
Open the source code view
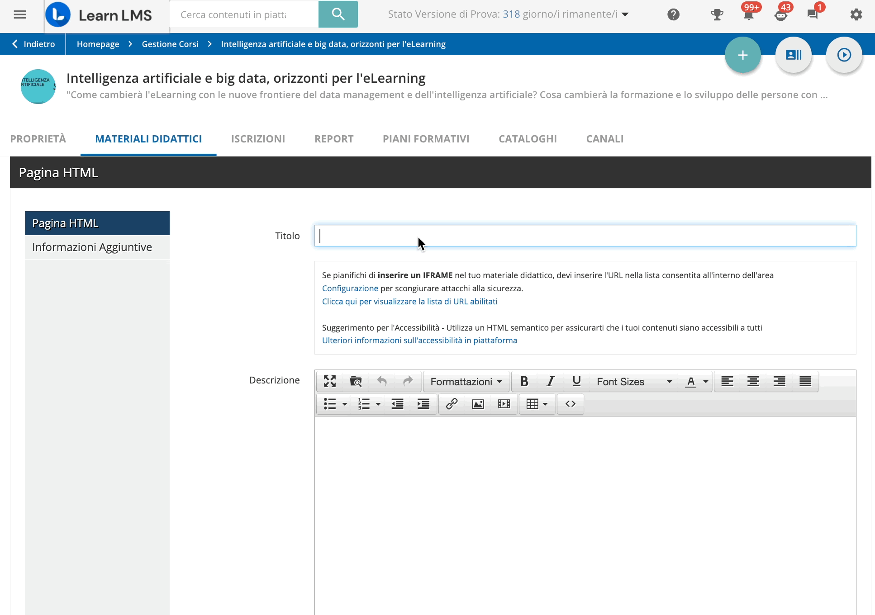click(x=570, y=404)
